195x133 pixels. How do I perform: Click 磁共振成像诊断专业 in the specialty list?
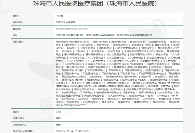tap(108, 92)
